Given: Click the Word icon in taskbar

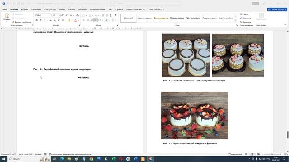Looking at the screenshot, I should [135, 159].
